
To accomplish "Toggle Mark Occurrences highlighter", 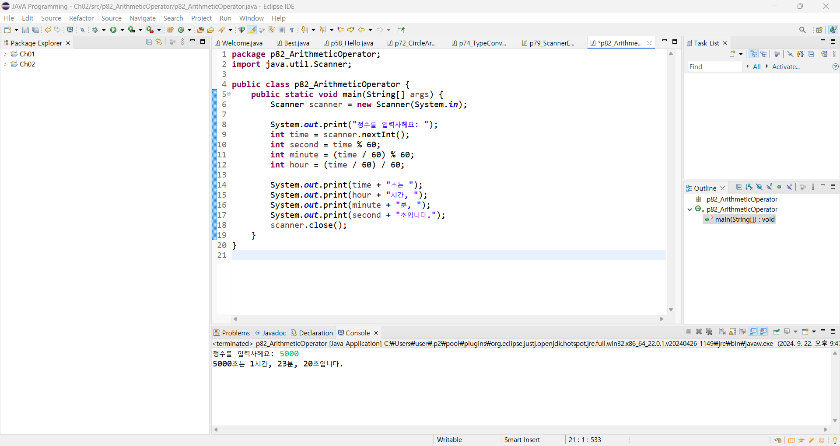I will [252, 30].
